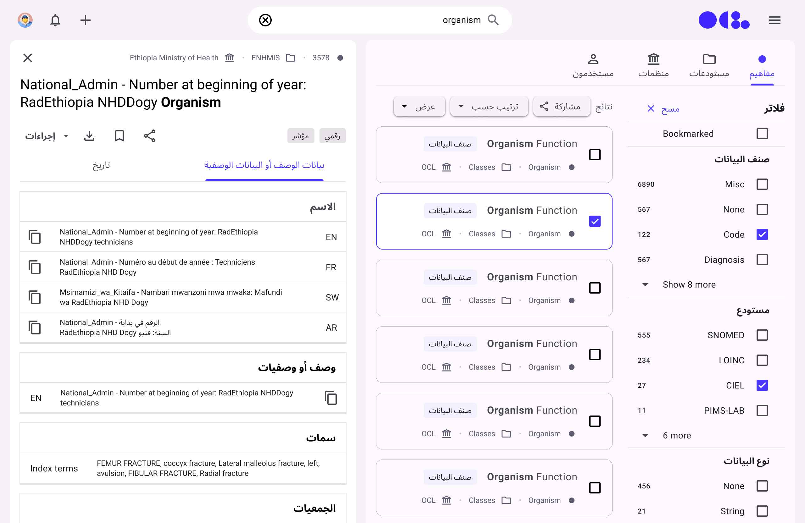
Task: Bookmark this concept
Action: point(119,136)
